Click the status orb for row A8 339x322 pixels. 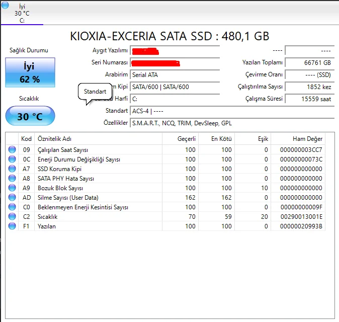coord(12,178)
